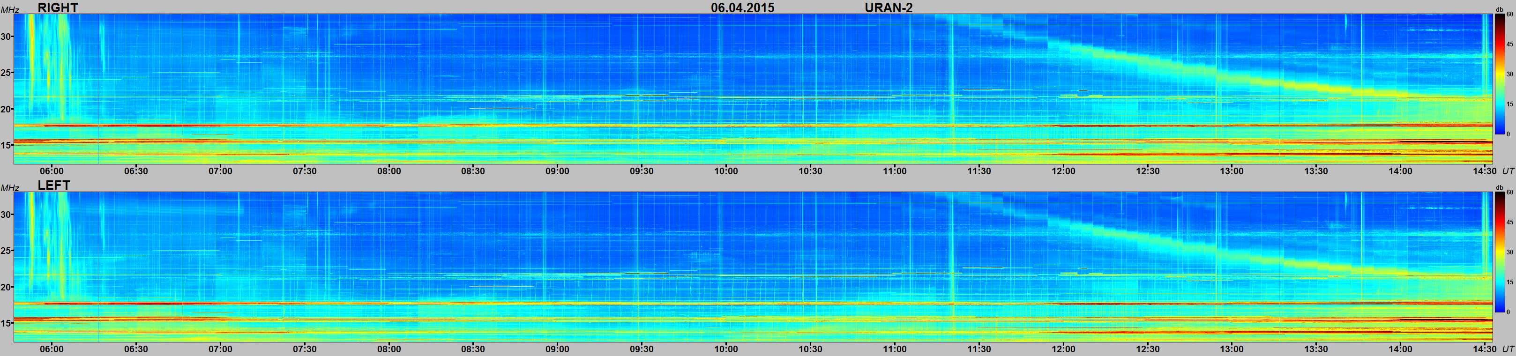The width and height of the screenshot is (1516, 356).
Task: Click the 14:30 time tick under LEFT panel
Action: (x=1484, y=349)
